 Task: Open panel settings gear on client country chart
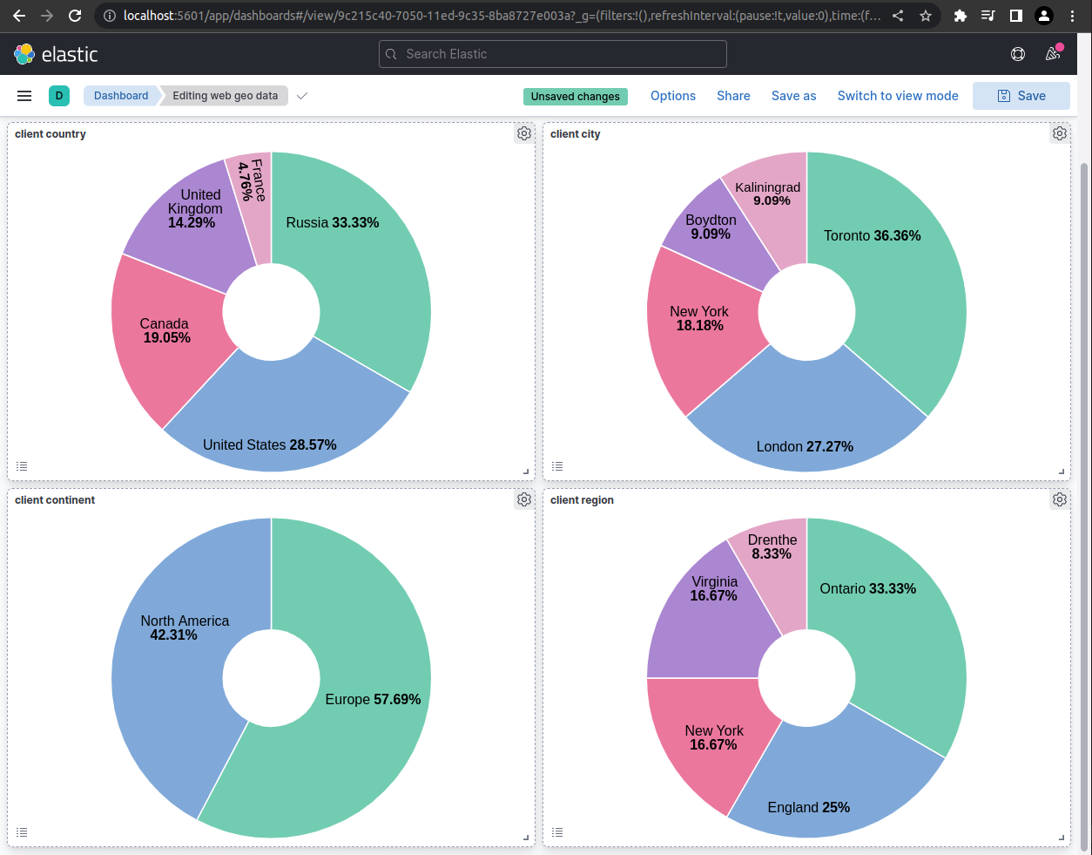(523, 133)
